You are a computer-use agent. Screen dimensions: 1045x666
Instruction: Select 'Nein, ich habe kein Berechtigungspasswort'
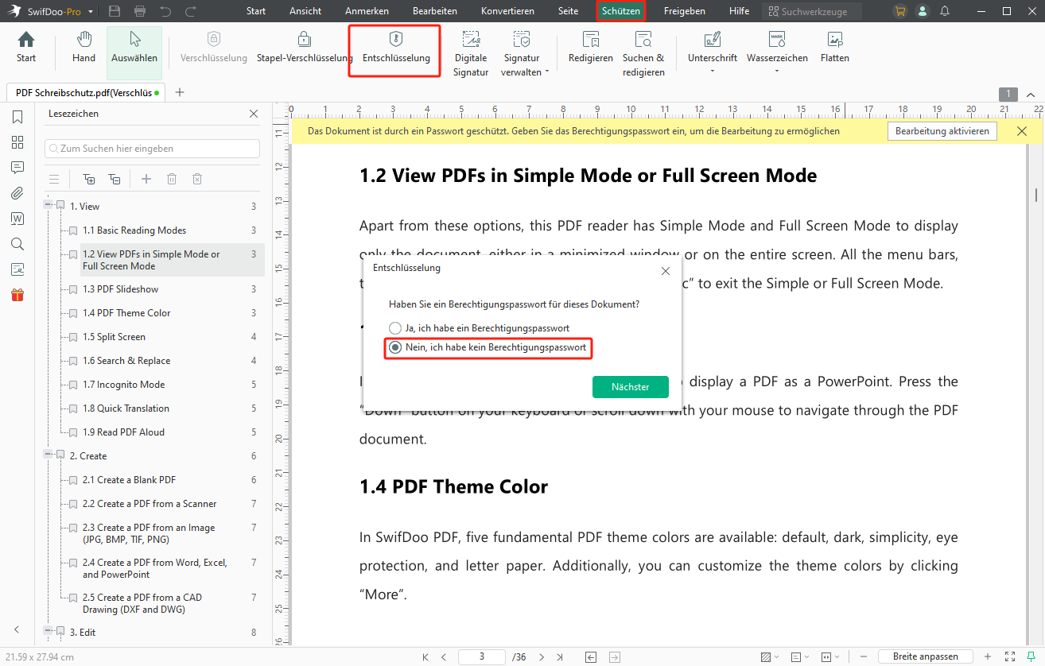(x=488, y=347)
